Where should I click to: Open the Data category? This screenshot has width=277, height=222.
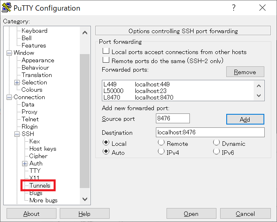click(x=28, y=104)
